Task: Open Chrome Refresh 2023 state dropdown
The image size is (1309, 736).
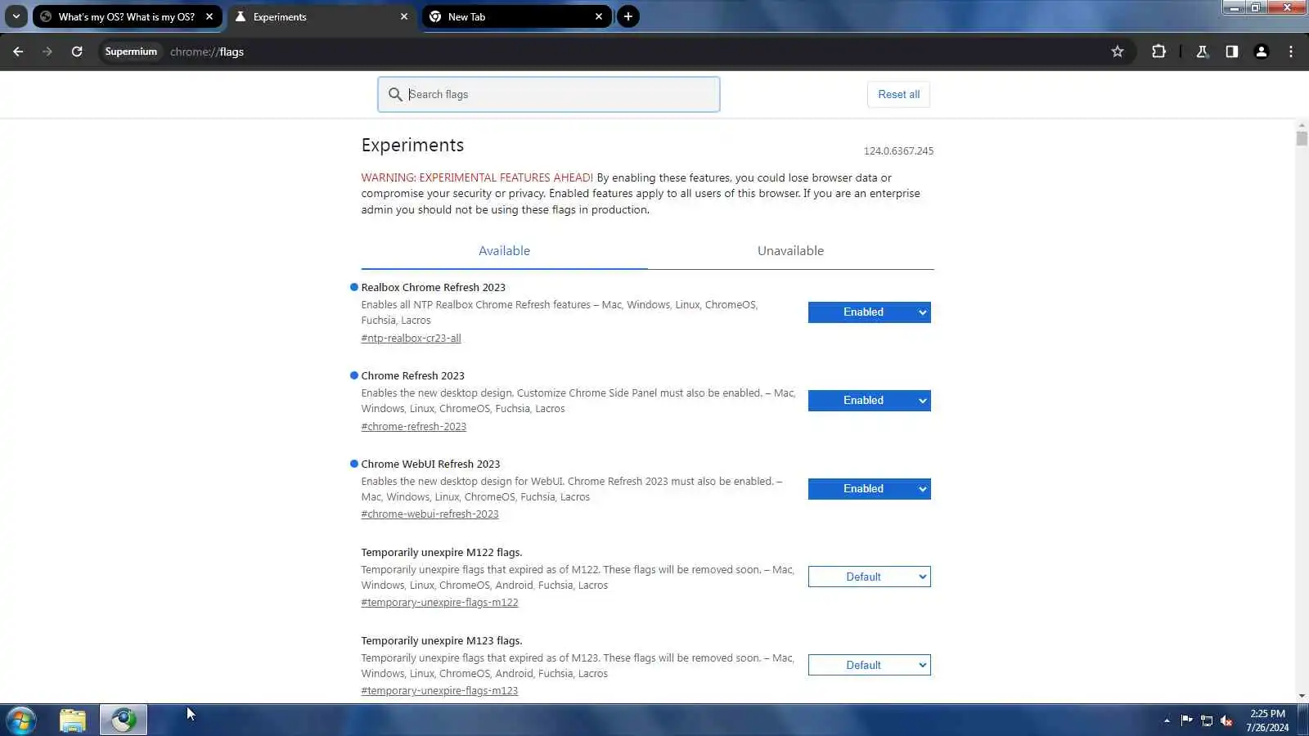Action: tap(869, 401)
